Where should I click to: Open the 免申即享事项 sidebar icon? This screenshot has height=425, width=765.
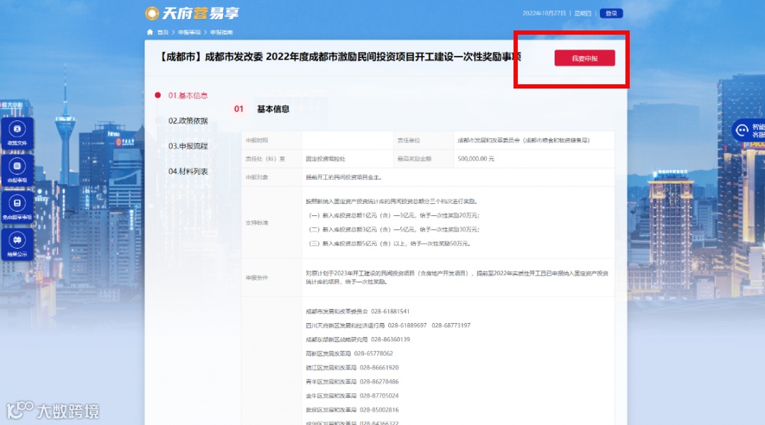point(17,207)
